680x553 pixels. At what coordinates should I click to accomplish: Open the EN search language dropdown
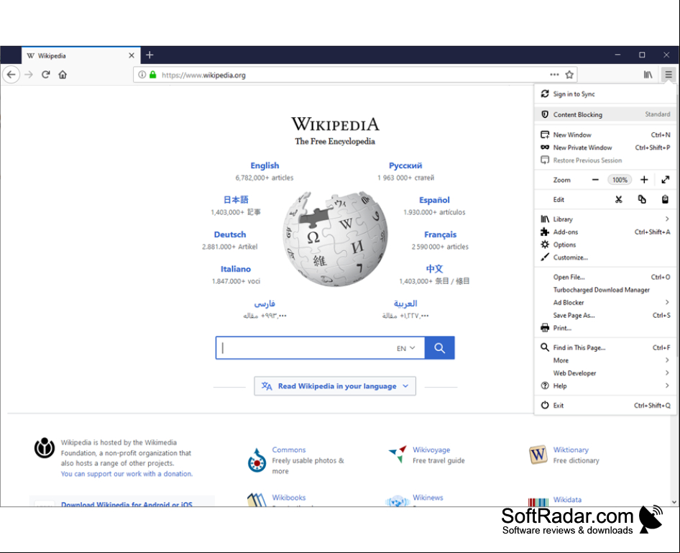click(x=406, y=348)
